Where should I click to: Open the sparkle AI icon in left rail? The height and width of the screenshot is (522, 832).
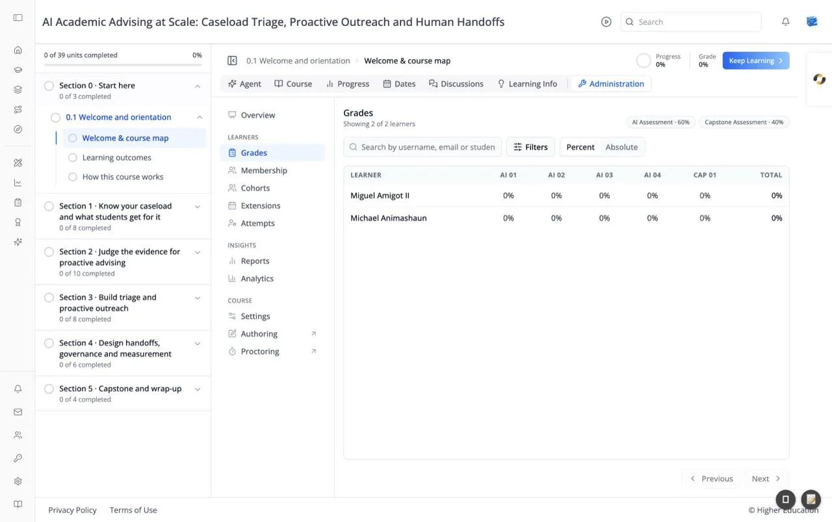(x=18, y=242)
